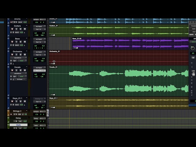Open Guitars output window via fader icon

(x=45, y=29)
